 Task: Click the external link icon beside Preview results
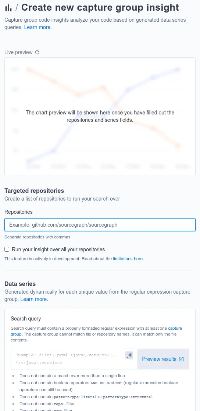pos(181,359)
